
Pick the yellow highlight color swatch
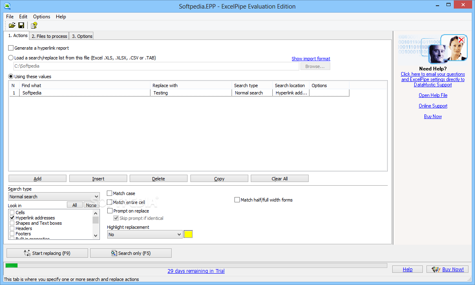(x=188, y=234)
